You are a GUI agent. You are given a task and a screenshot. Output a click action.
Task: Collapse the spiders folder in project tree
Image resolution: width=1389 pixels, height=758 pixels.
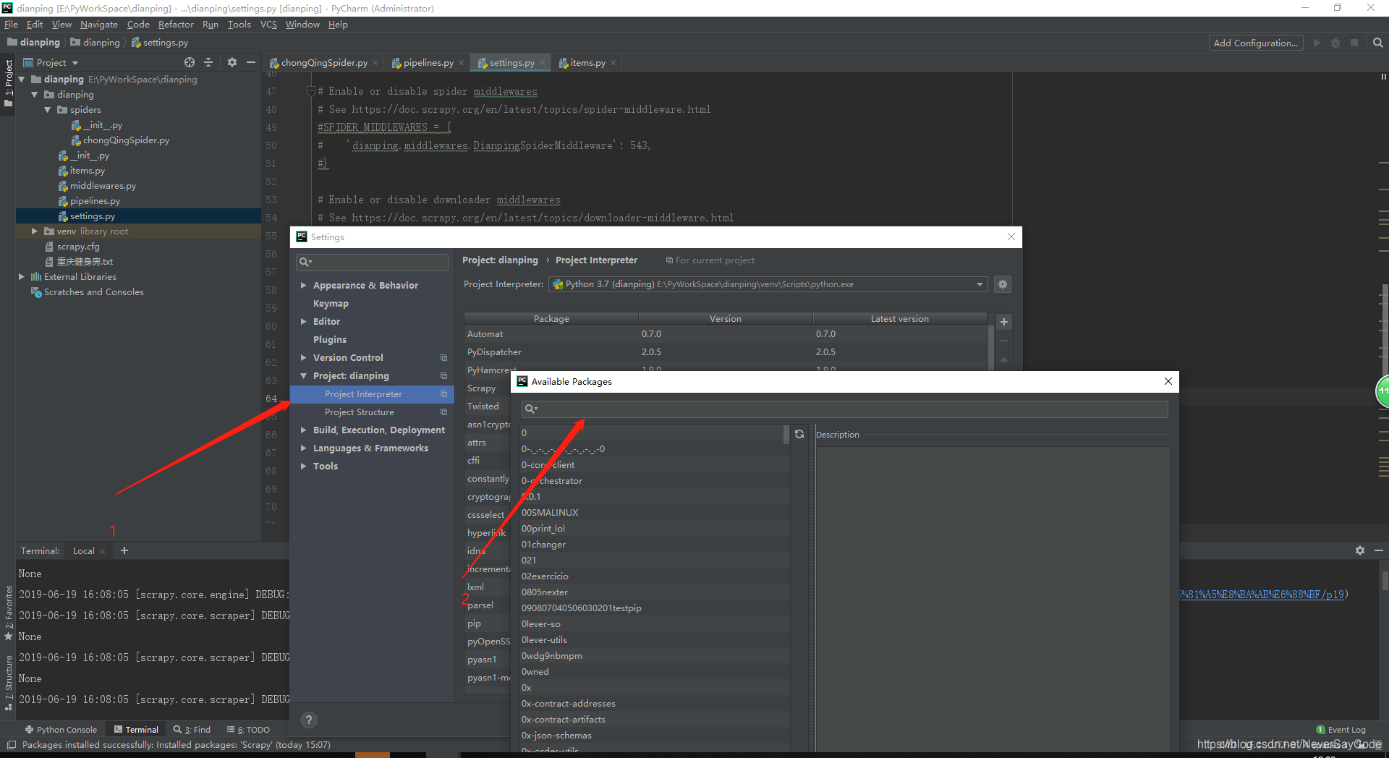(47, 110)
